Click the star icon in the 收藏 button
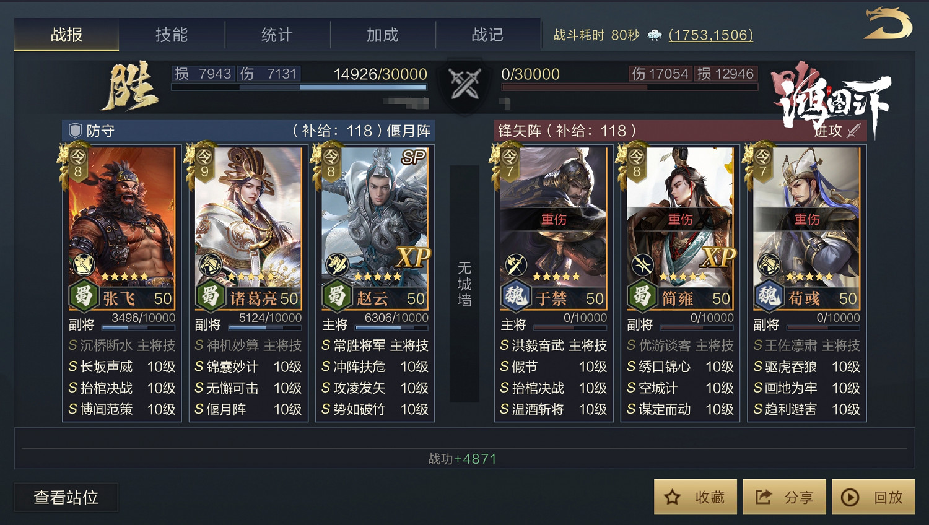The height and width of the screenshot is (525, 929). 673,497
